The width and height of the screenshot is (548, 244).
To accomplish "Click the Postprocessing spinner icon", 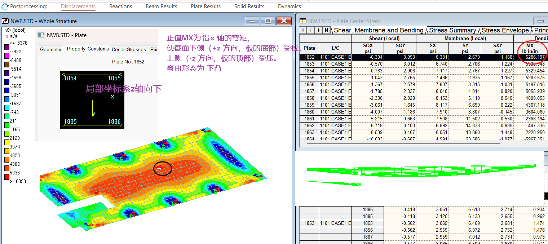I will [5, 6].
